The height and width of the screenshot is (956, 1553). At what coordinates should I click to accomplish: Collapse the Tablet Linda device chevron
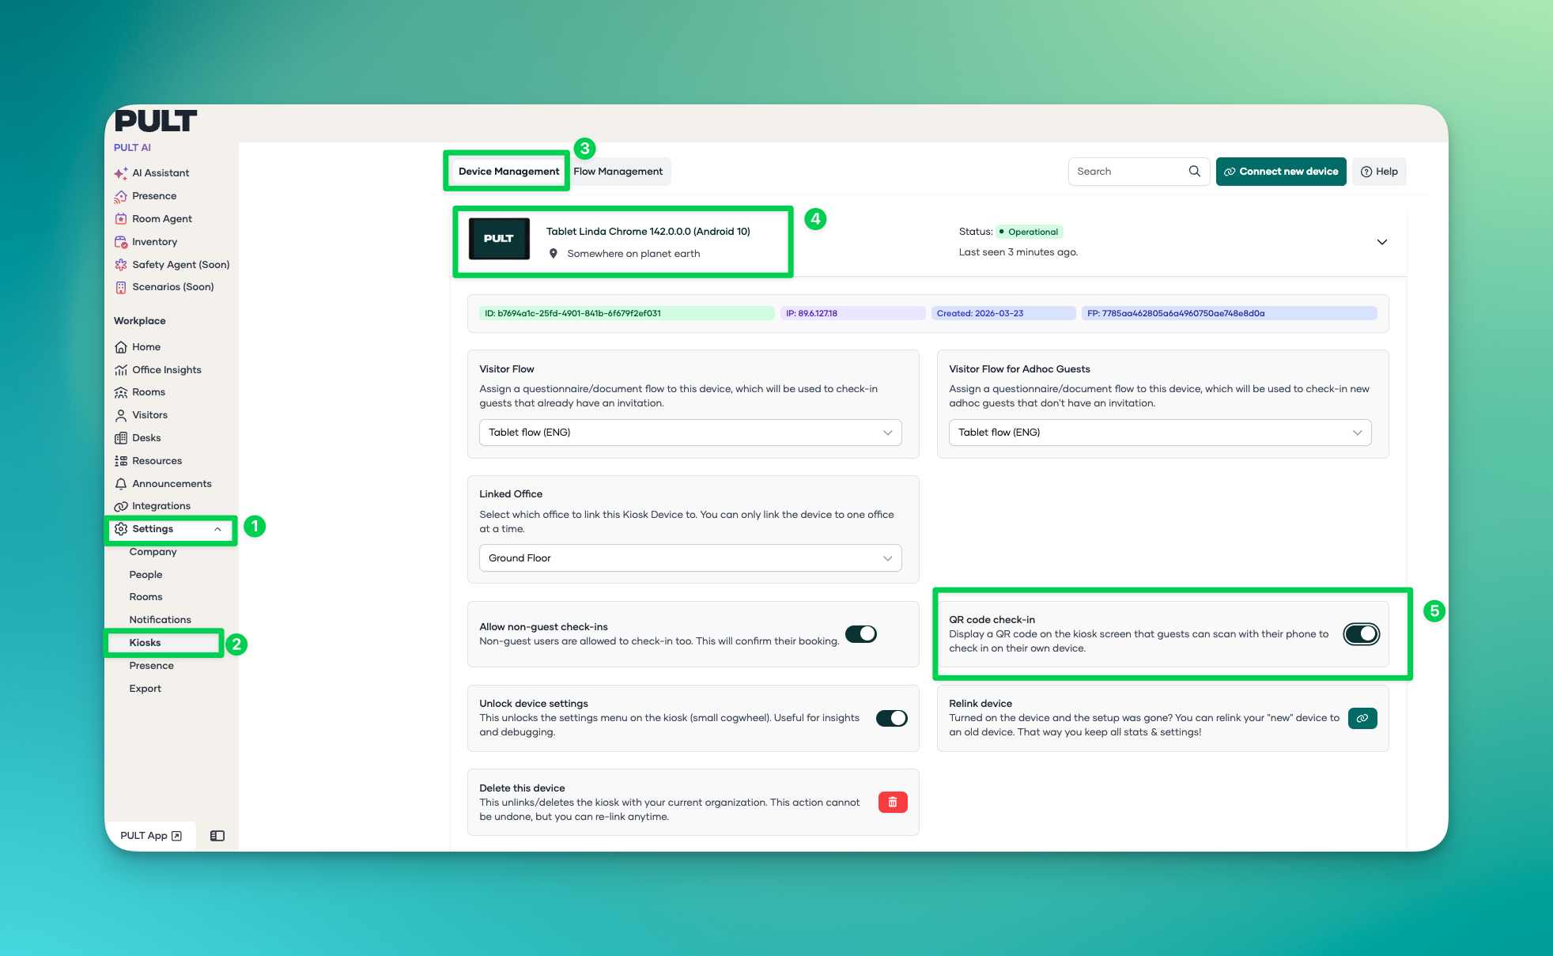[1381, 242]
